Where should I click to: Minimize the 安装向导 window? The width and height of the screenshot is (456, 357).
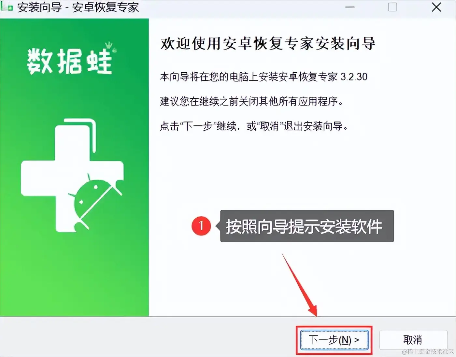tap(350, 7)
